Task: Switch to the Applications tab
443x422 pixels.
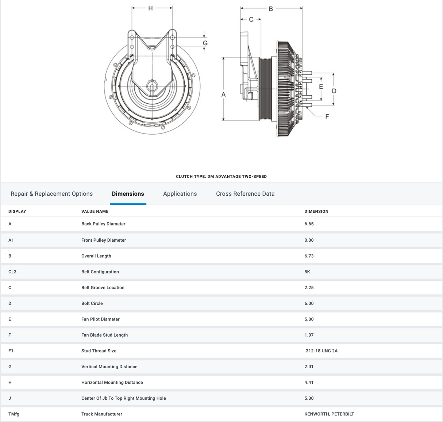Action: pyautogui.click(x=180, y=194)
